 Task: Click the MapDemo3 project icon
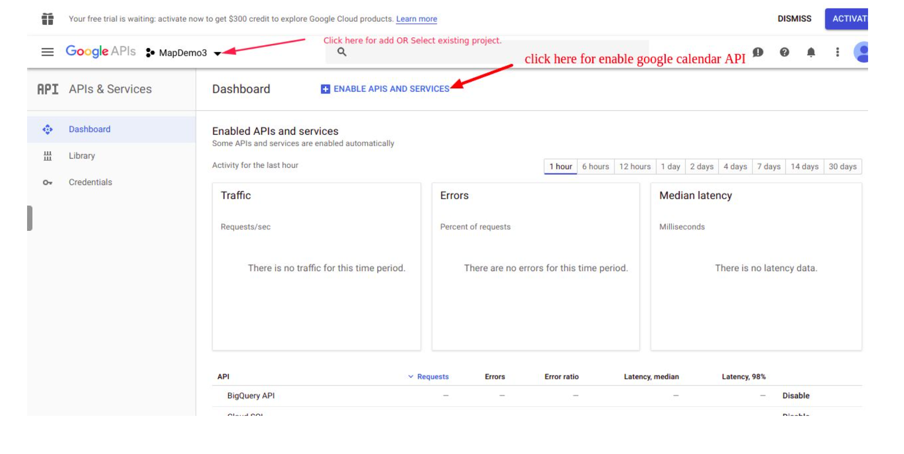150,52
